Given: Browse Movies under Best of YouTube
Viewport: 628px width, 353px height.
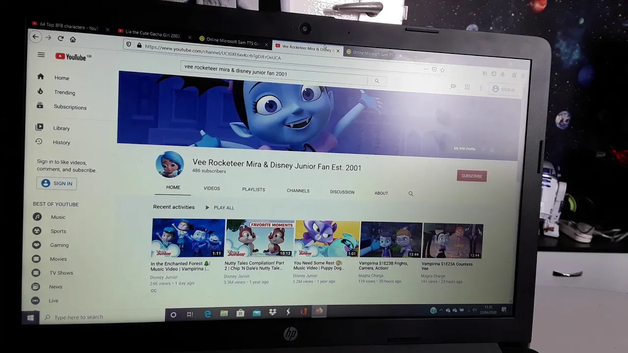Looking at the screenshot, I should coord(50,259).
